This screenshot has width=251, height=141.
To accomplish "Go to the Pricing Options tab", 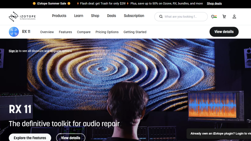I will point(107,32).
